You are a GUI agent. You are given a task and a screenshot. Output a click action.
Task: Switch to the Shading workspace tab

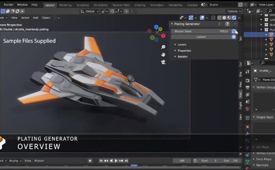pyautogui.click(x=140, y=5)
